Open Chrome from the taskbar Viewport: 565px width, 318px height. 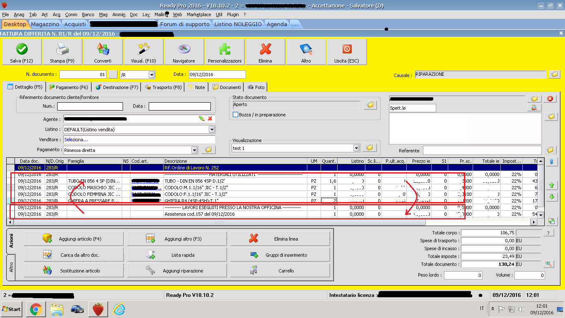pyautogui.click(x=36, y=309)
